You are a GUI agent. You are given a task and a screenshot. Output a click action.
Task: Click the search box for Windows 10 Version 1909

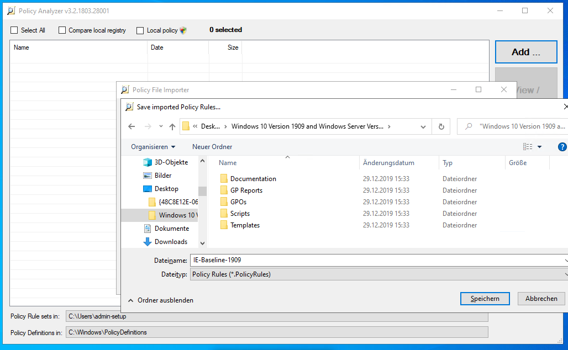click(x=513, y=126)
